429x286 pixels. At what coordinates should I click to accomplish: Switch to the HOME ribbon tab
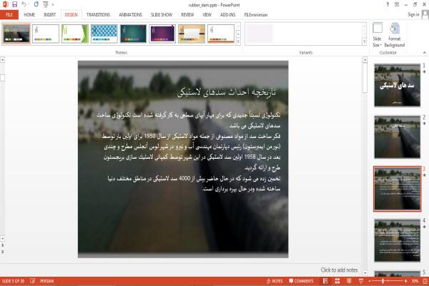(x=29, y=15)
